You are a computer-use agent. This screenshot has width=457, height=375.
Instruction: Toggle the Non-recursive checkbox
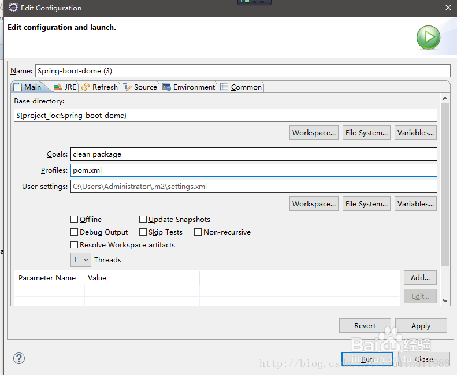click(198, 232)
